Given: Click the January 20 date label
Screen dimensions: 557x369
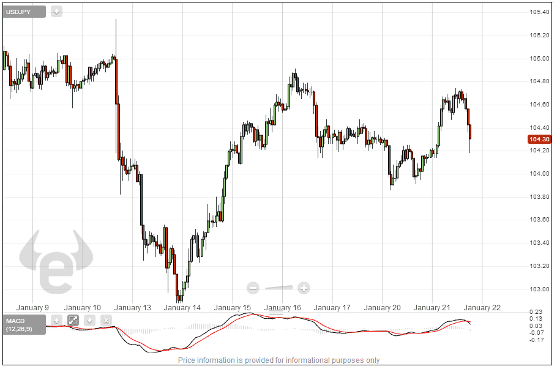Looking at the screenshot, I should click(382, 308).
